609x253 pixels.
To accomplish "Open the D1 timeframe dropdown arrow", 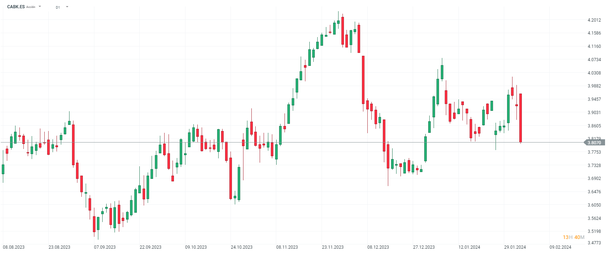I will (67, 7).
